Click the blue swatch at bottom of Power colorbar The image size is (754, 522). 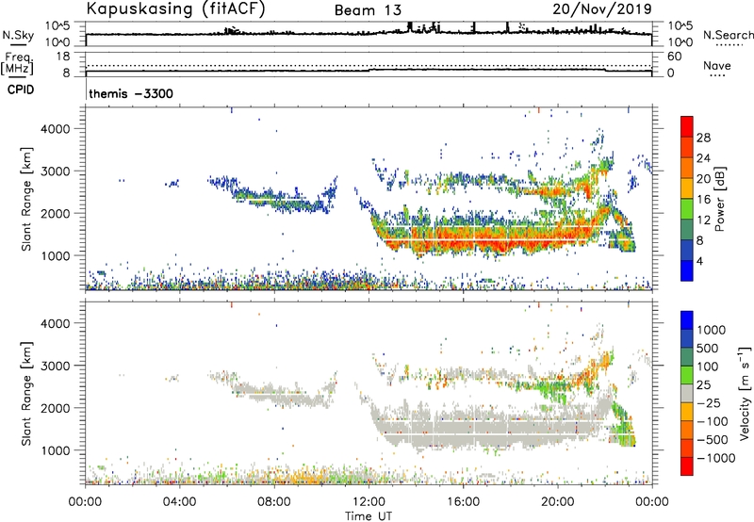tap(687, 270)
